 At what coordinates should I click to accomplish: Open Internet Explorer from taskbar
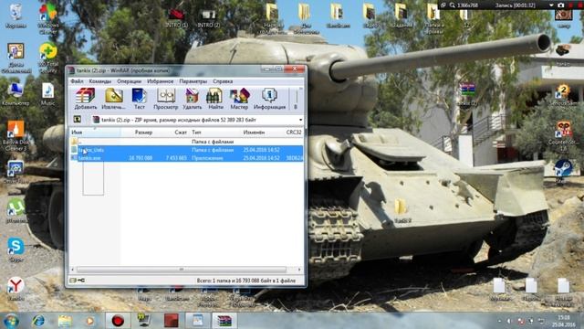coord(38,321)
